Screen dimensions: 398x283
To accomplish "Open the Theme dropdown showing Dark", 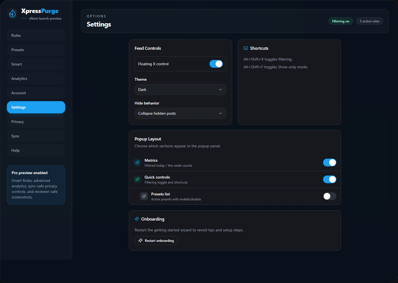I will (180, 90).
